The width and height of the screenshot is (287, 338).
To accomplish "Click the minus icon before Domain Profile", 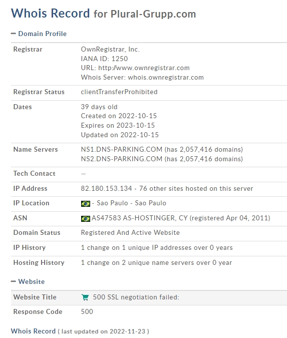I will 14,34.
